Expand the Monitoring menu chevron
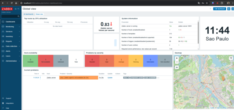Viewport: 234px width, 110px height. (x=19, y=27)
